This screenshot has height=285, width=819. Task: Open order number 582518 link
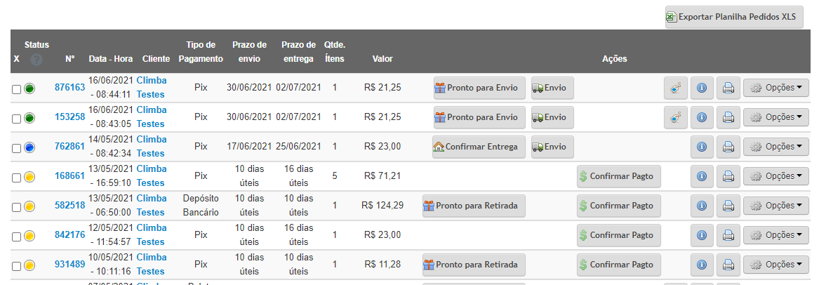69,205
